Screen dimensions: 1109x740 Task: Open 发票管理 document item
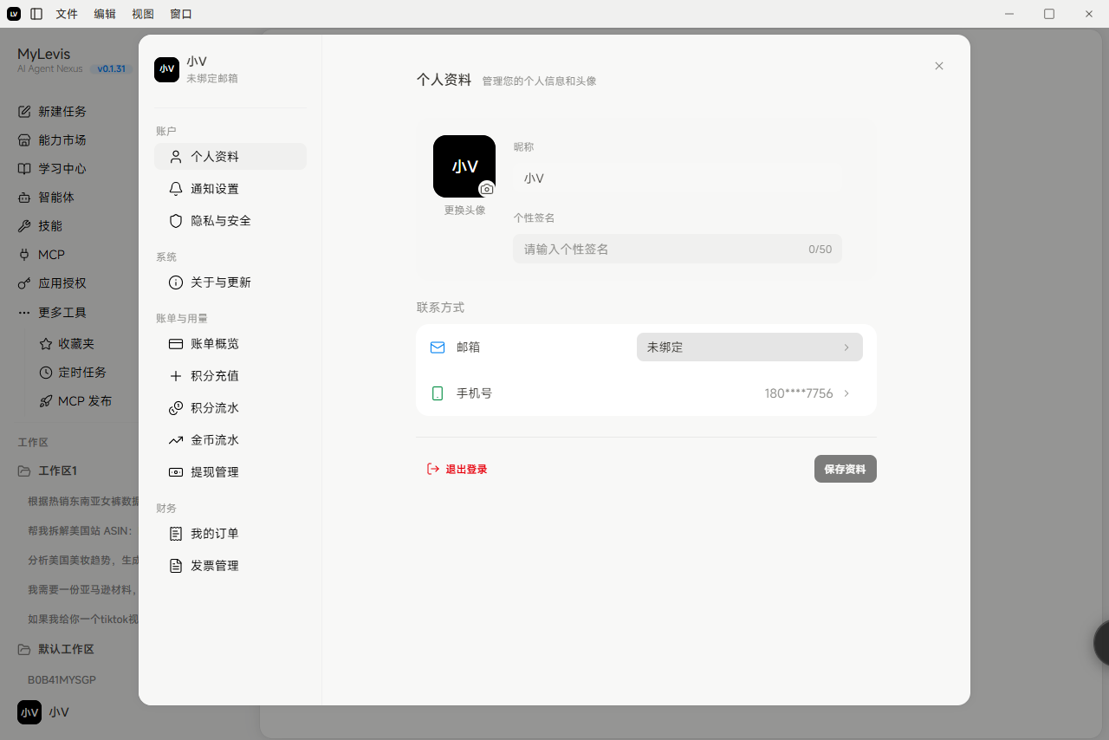[x=230, y=566]
